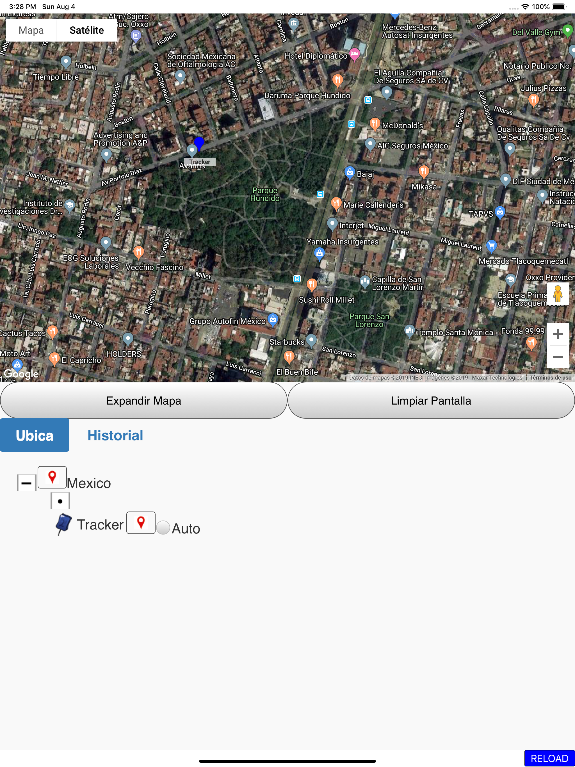Viewport: 575px width, 767px height.
Task: Click the Cactus Tacos restaurant pin
Action: pos(53,332)
